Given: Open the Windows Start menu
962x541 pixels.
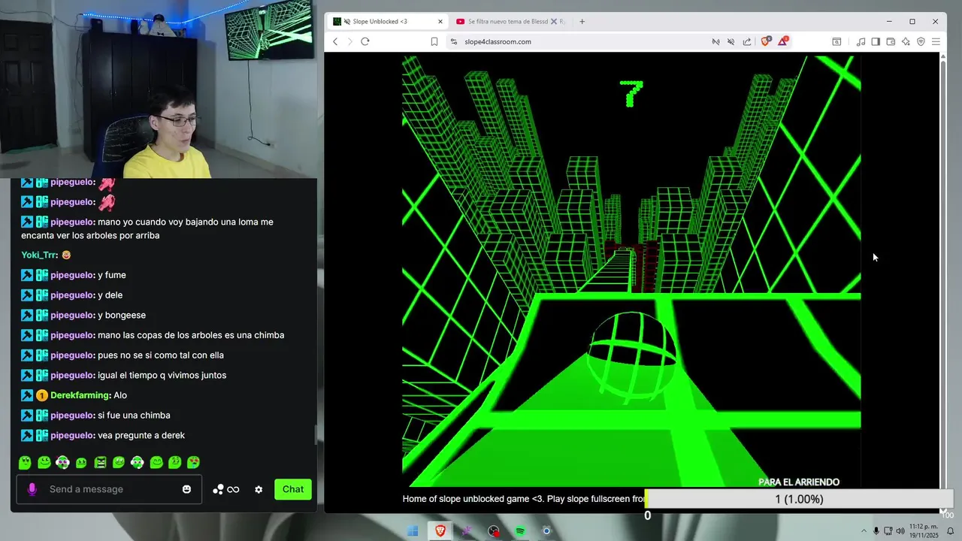Looking at the screenshot, I should (413, 531).
